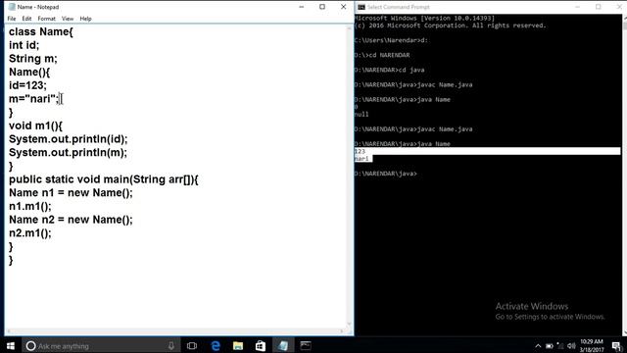
Task: Open the Help menu in Notepad
Action: (85, 19)
